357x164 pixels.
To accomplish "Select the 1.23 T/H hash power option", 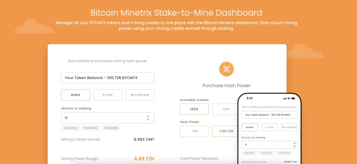I will 225,131.
